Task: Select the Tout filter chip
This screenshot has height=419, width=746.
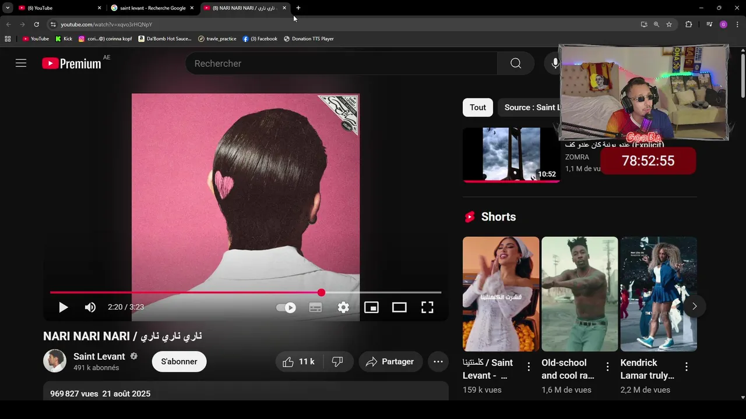Action: (x=478, y=107)
